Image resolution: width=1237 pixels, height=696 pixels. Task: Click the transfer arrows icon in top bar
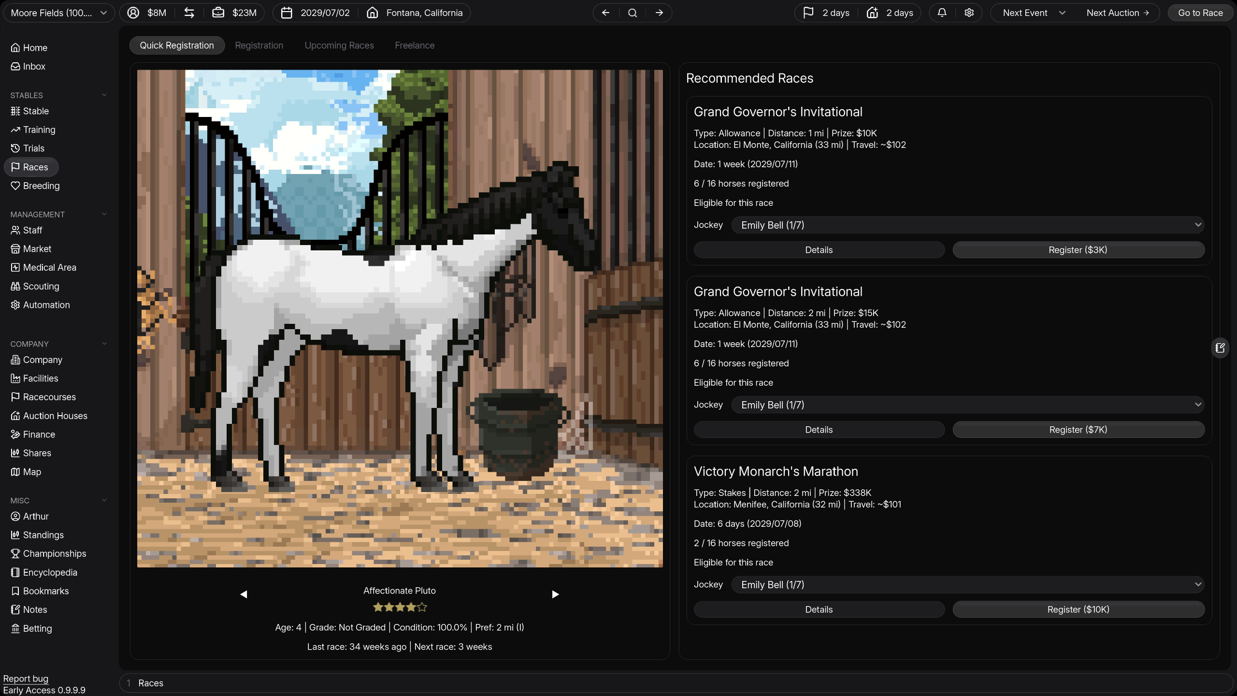[x=189, y=13]
